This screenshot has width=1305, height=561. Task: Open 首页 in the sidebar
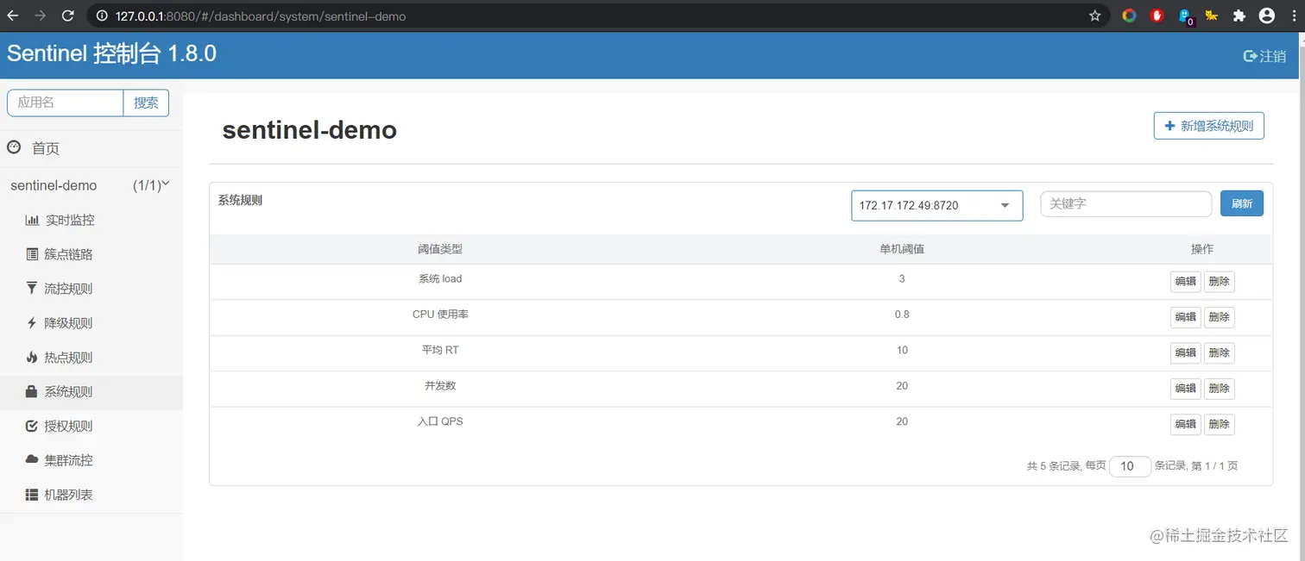click(x=46, y=148)
